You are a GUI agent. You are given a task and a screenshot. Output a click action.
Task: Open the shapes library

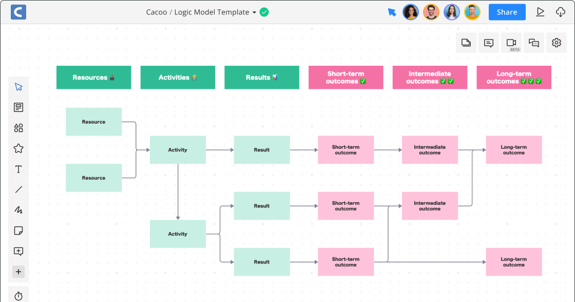(x=18, y=128)
